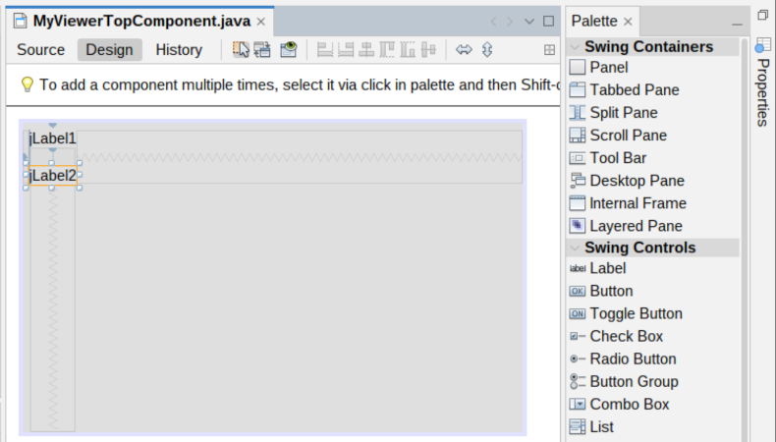The width and height of the screenshot is (776, 442).
Task: Select the Check Box palette component
Action: pos(626,337)
